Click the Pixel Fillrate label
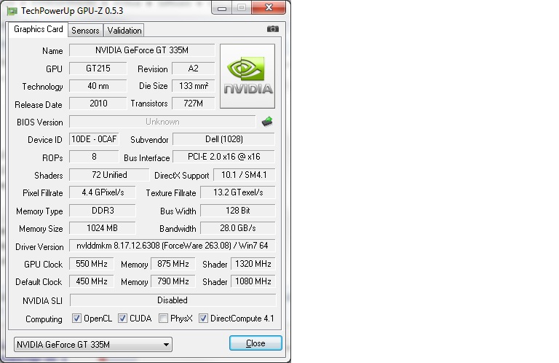This screenshot has height=363, width=559. tap(42, 193)
